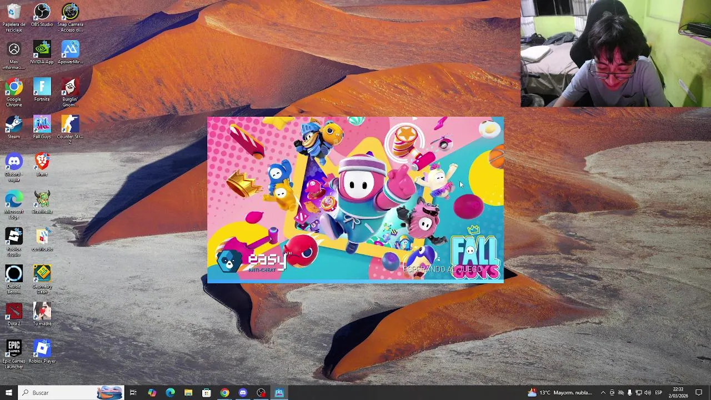
Task: Open Task View from the taskbar
Action: [133, 393]
